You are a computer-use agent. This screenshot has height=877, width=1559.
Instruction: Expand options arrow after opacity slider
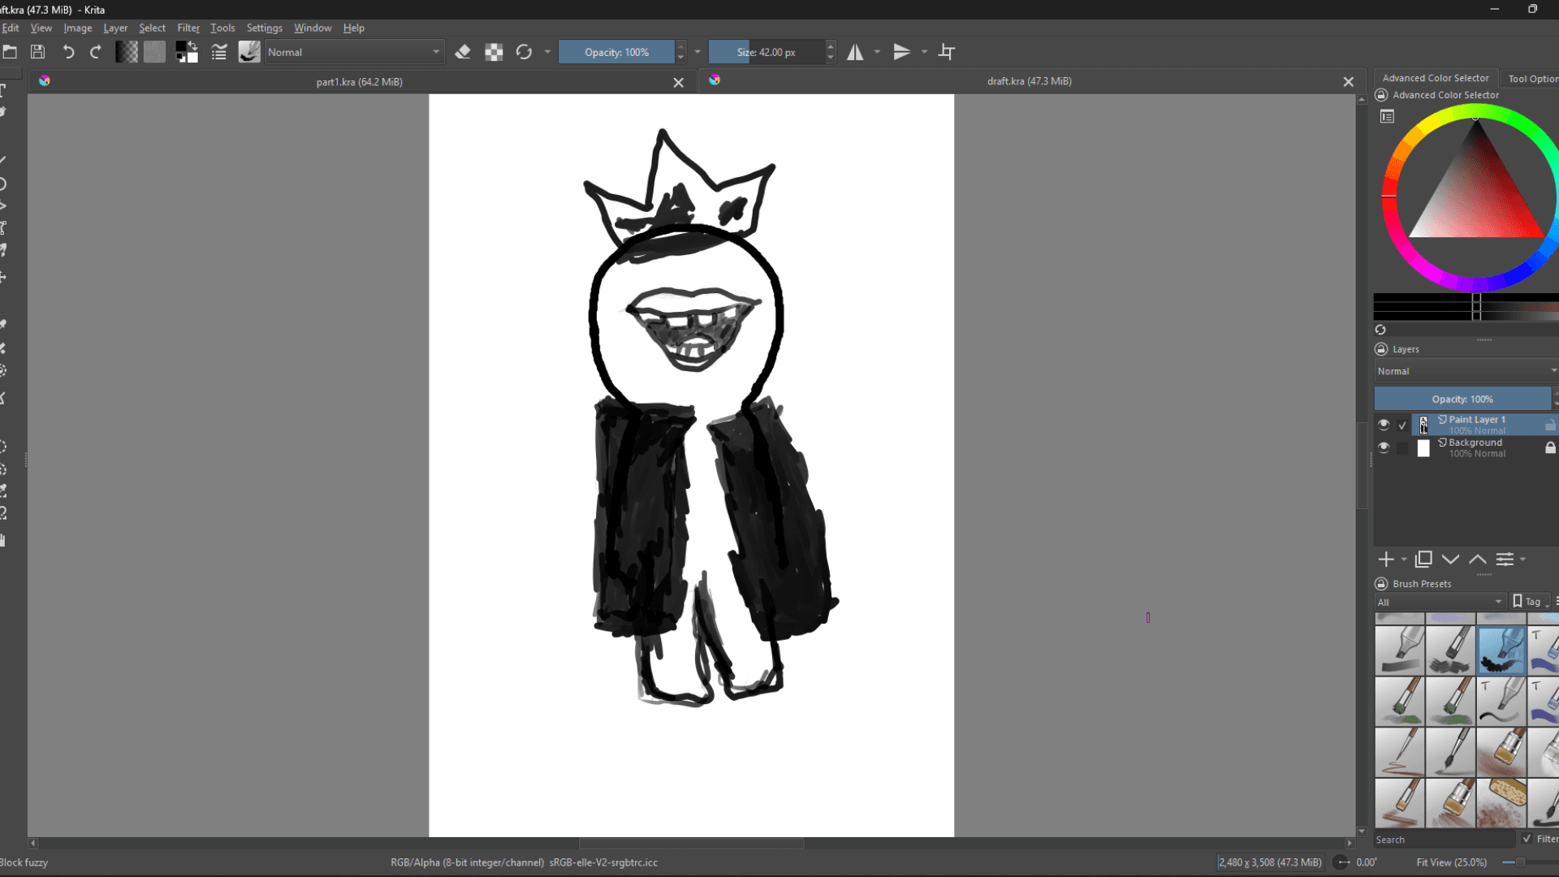pos(697,52)
